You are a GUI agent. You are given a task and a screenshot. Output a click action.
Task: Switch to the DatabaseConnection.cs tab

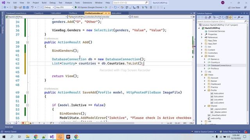(16, 13)
